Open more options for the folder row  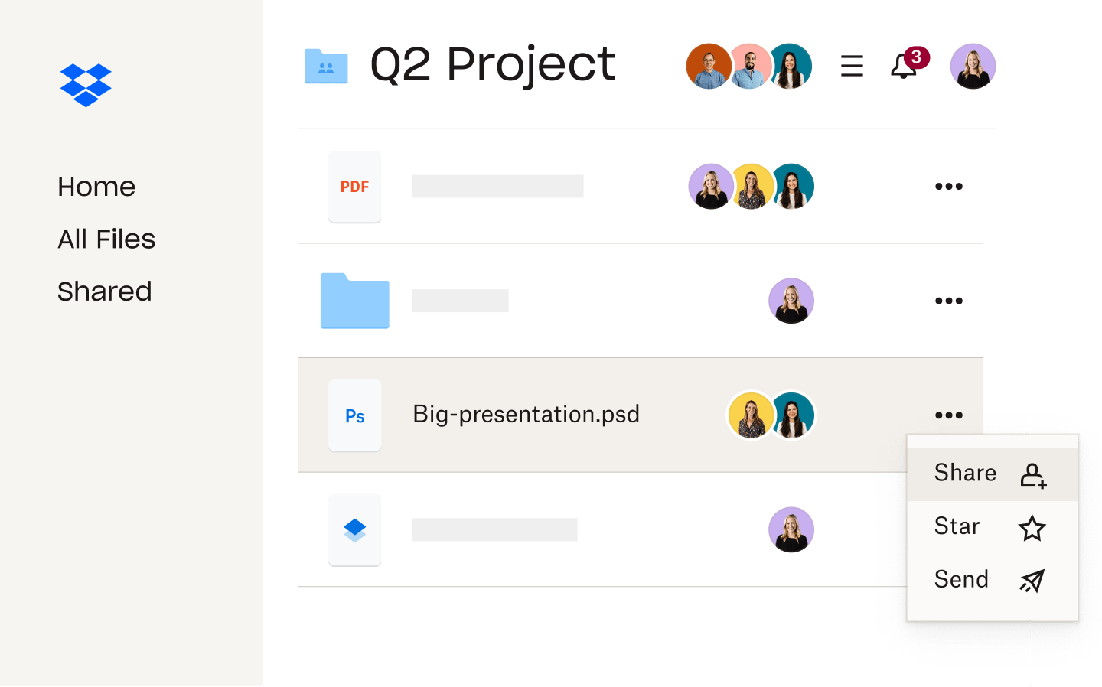[x=948, y=301]
